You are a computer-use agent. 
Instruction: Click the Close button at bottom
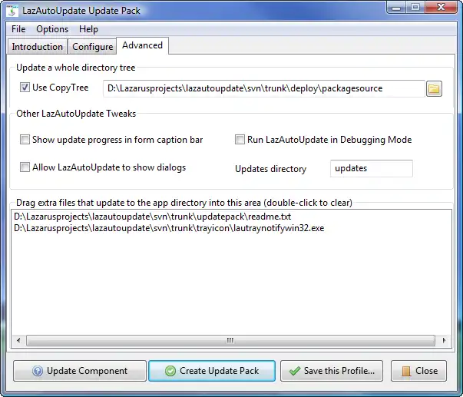(x=418, y=371)
